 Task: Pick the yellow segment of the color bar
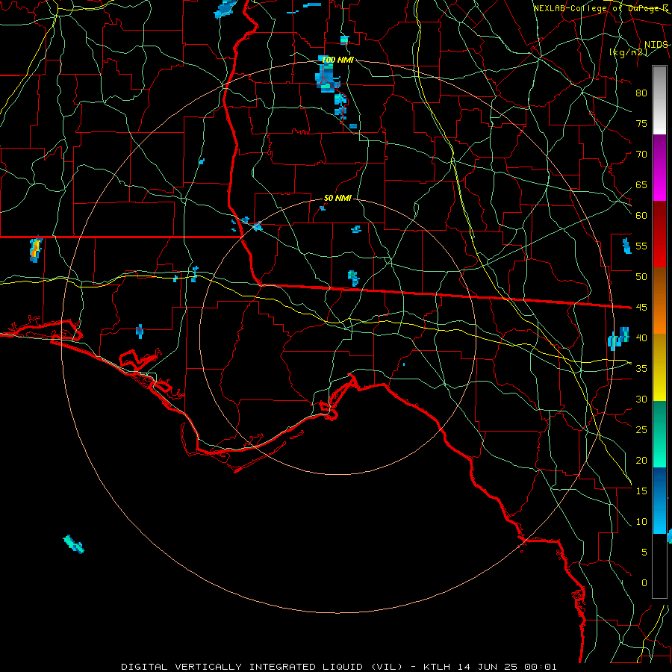pyautogui.click(x=659, y=367)
